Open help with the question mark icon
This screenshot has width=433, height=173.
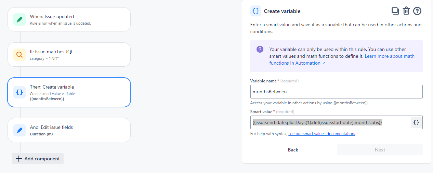pyautogui.click(x=417, y=11)
